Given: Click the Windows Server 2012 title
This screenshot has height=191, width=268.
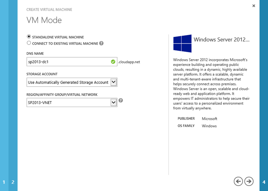Looking at the screenshot, I should [221, 39].
